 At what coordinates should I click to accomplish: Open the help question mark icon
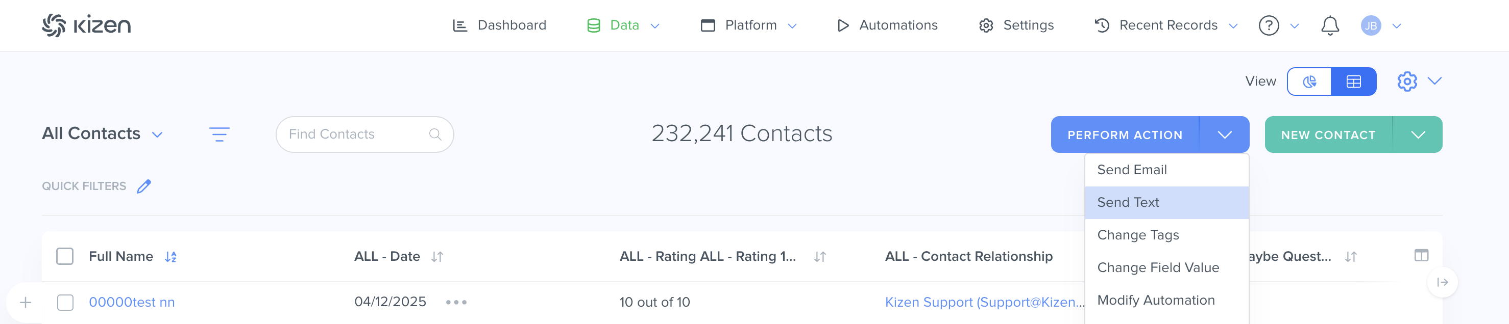[x=1268, y=26]
